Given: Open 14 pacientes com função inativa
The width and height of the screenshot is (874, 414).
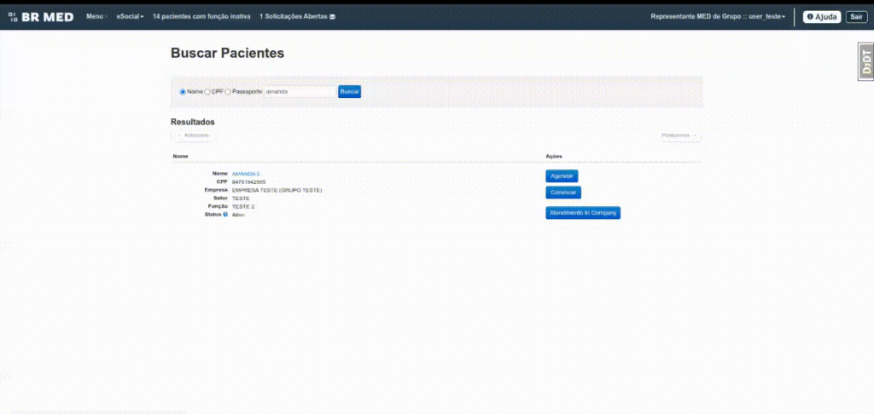Looking at the screenshot, I should point(201,17).
